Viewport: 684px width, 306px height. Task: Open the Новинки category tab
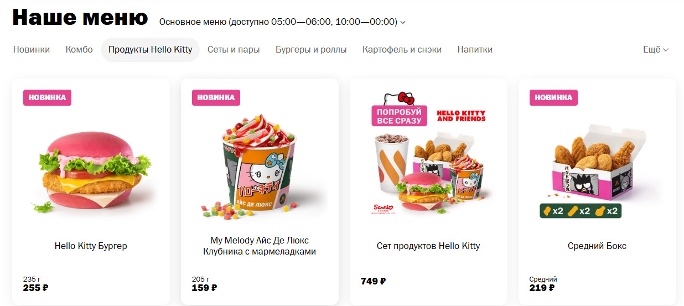(32, 50)
